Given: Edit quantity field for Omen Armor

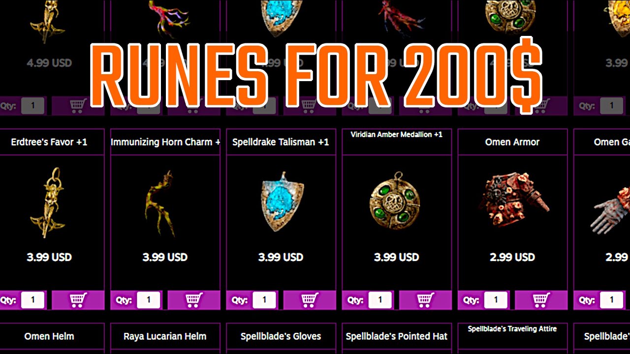Looking at the screenshot, I should [x=496, y=300].
